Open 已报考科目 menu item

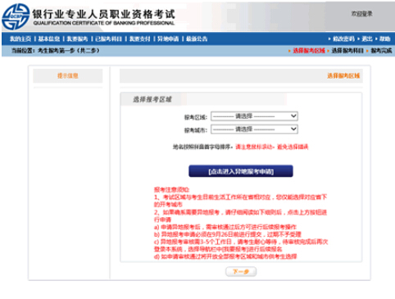(x=108, y=39)
